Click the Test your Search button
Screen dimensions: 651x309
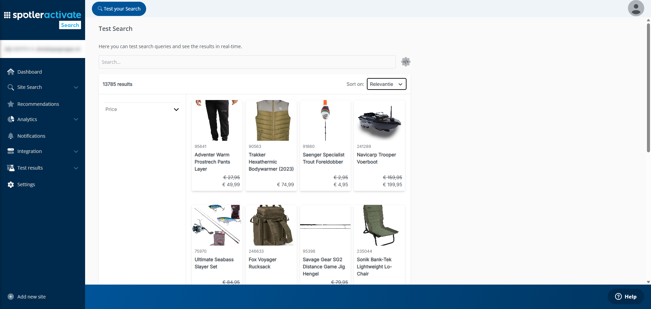point(119,9)
